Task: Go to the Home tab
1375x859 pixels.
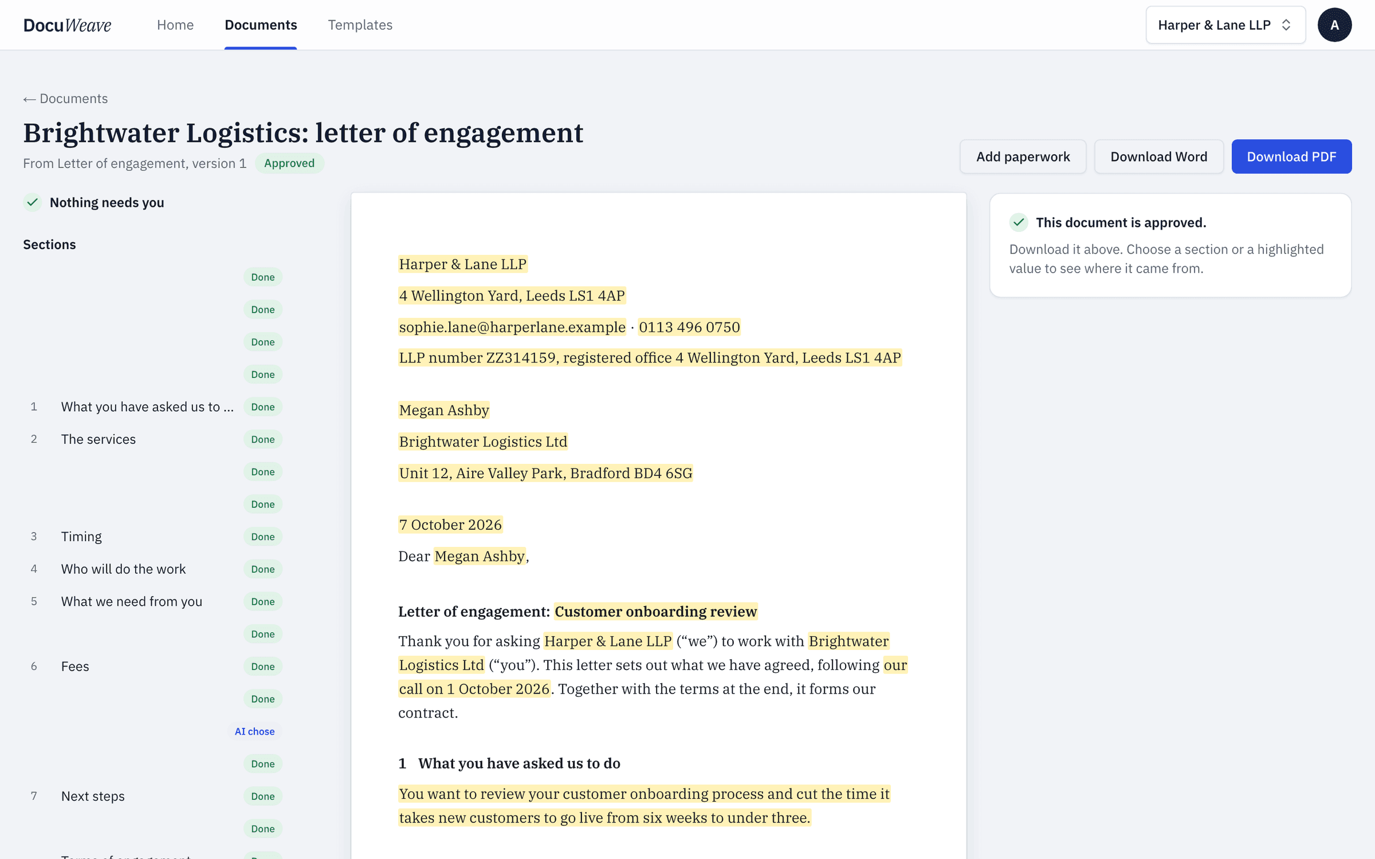Action: (175, 25)
